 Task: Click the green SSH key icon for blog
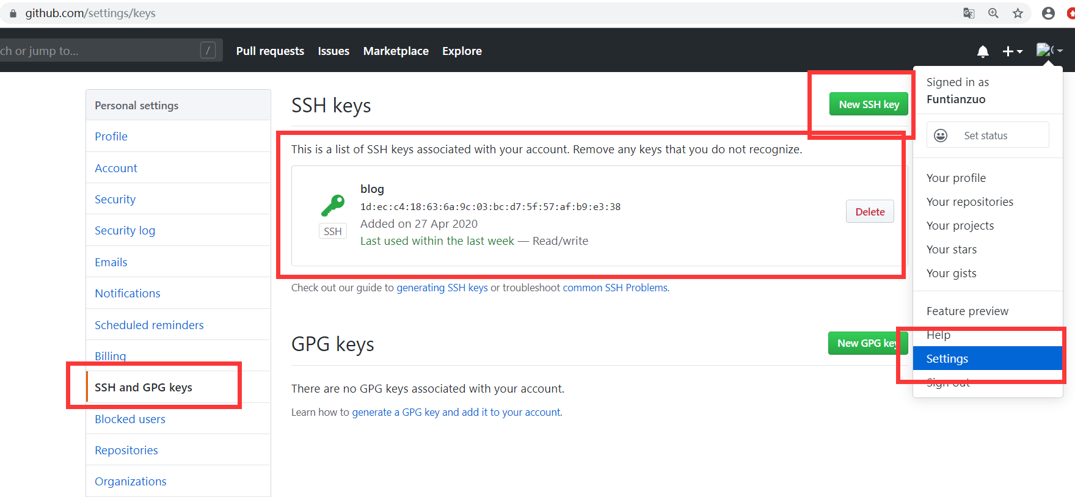pos(333,206)
